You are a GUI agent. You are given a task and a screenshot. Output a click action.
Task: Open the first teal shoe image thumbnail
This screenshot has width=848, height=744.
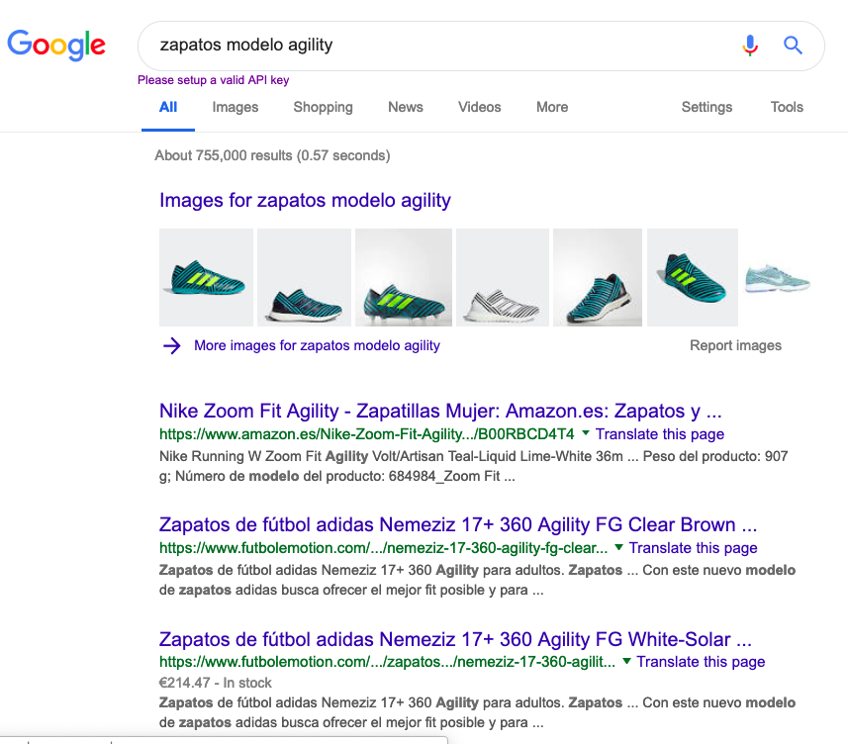tap(206, 277)
